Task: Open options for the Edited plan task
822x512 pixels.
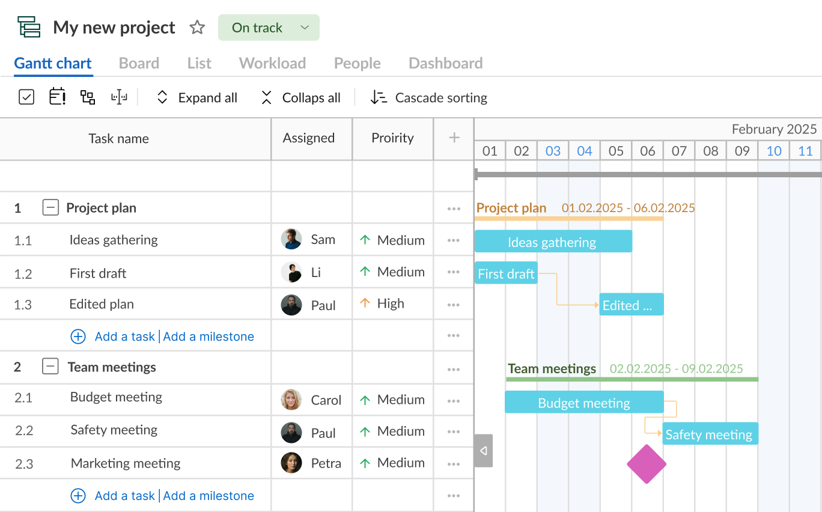Action: tap(453, 304)
